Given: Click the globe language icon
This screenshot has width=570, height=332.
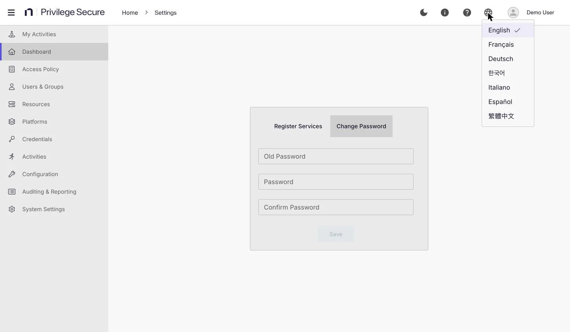Looking at the screenshot, I should [x=488, y=12].
